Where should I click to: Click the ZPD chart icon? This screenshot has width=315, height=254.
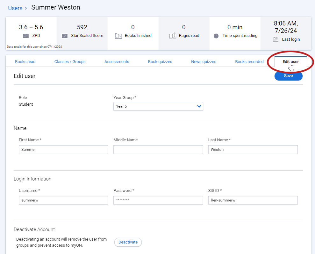point(26,36)
